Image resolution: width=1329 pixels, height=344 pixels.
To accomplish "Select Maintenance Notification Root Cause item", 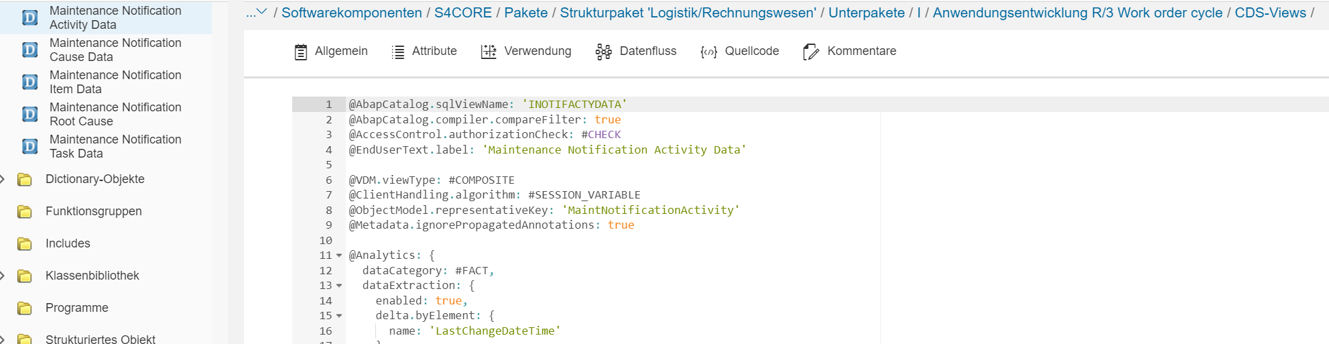I will pos(115,114).
